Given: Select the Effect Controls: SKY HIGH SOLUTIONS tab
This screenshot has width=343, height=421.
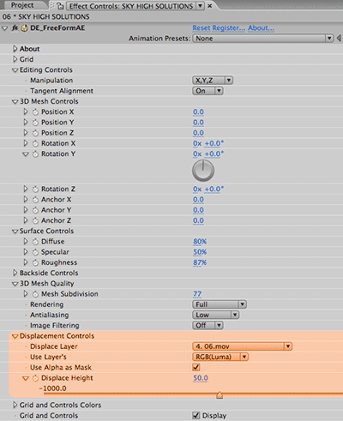Looking at the screenshot, I should pyautogui.click(x=131, y=6).
